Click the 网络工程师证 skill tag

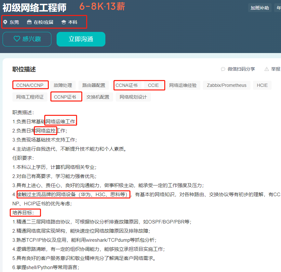click(x=30, y=97)
